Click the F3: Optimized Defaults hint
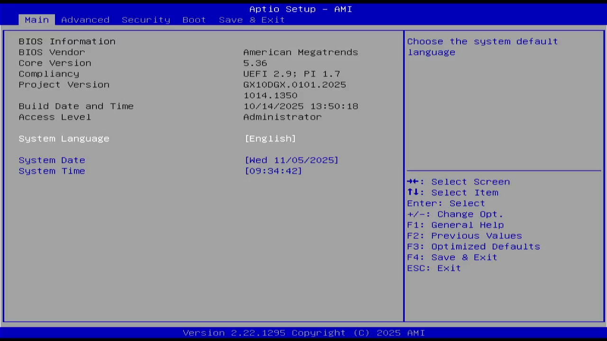 pyautogui.click(x=473, y=247)
